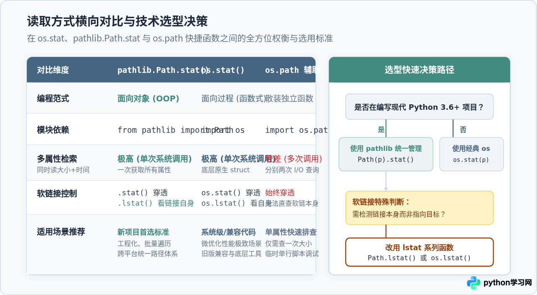Select the 软链接控制 row label
Screen dimensions: 537x295
click(x=57, y=194)
